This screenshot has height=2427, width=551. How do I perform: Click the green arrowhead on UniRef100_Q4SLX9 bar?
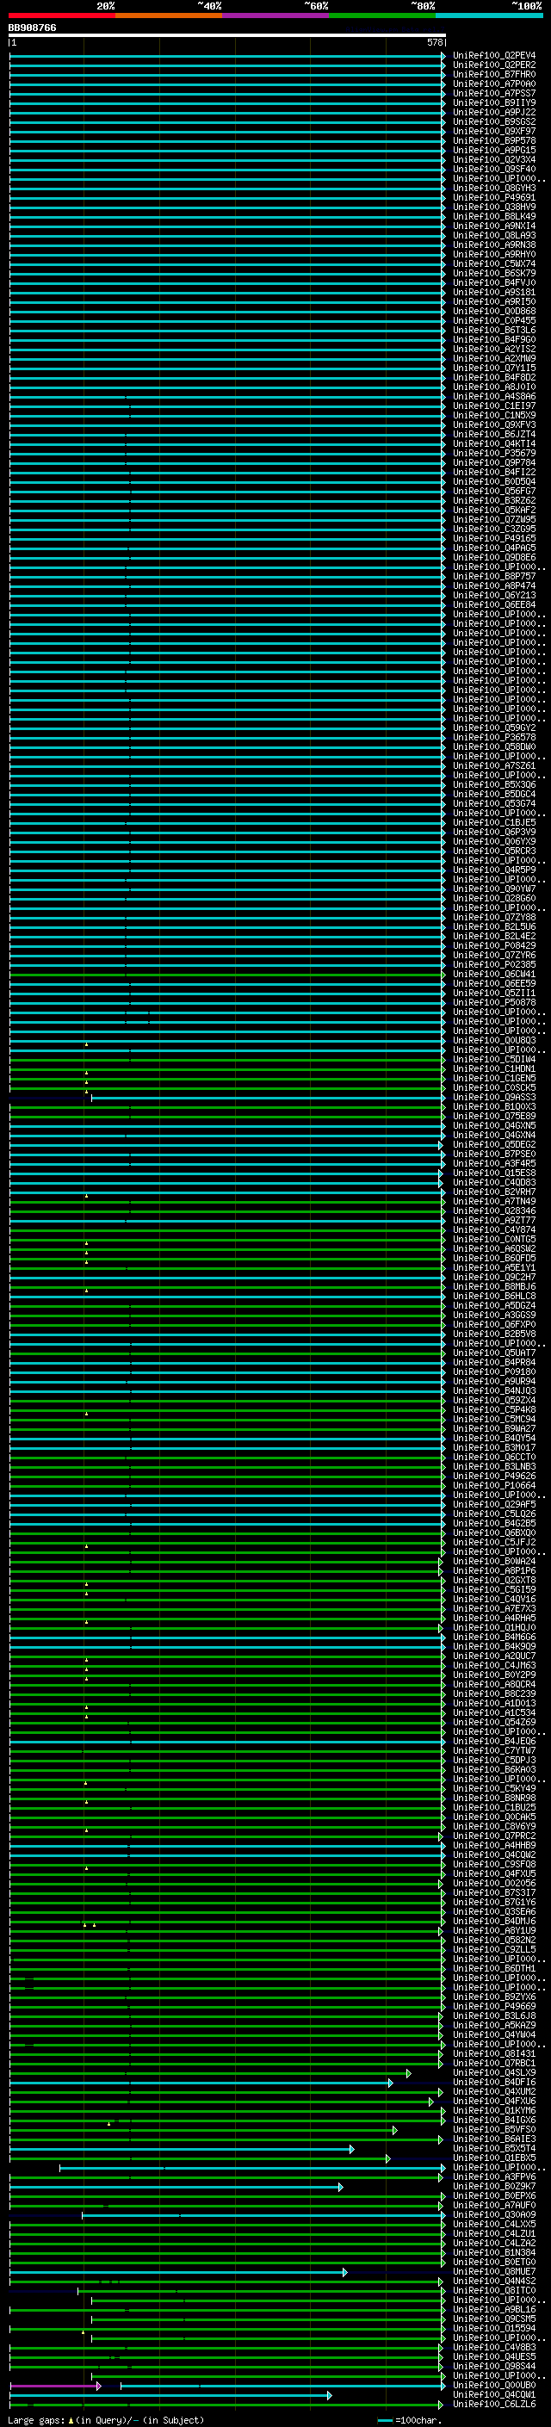(408, 2073)
